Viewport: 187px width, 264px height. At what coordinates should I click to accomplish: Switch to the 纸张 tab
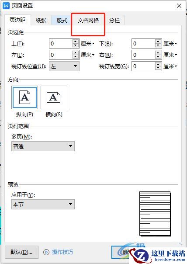coord(41,21)
